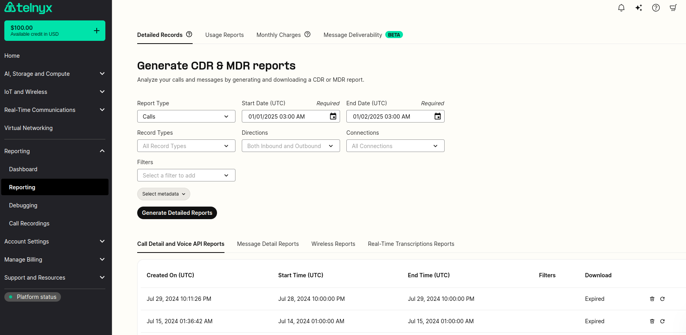
Task: Open the Report Type Calls dropdown
Action: 186,116
